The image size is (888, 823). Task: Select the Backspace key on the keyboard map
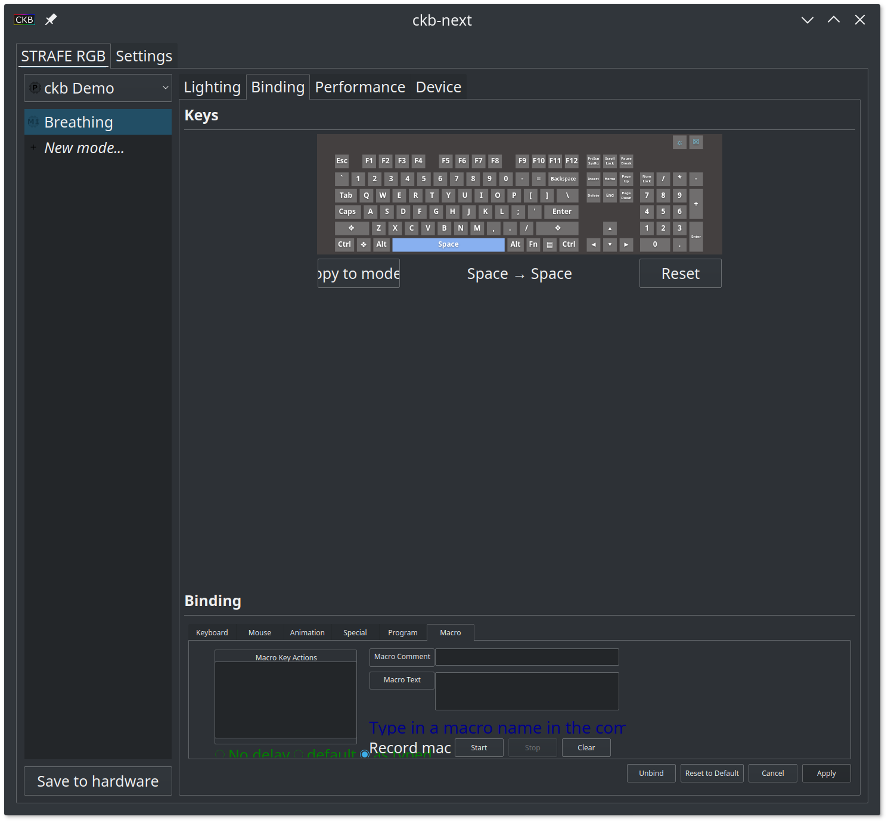click(x=563, y=179)
